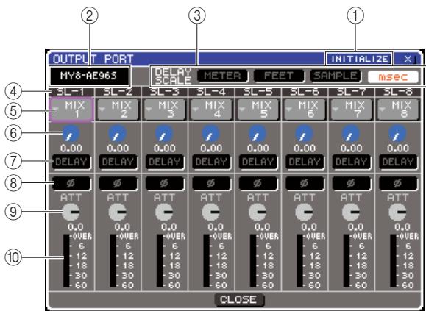Set delay scale to METER
The image size is (426, 311).
222,76
